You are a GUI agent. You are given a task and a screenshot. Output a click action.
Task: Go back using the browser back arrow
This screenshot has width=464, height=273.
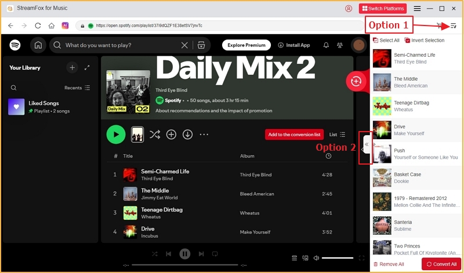(x=10, y=26)
